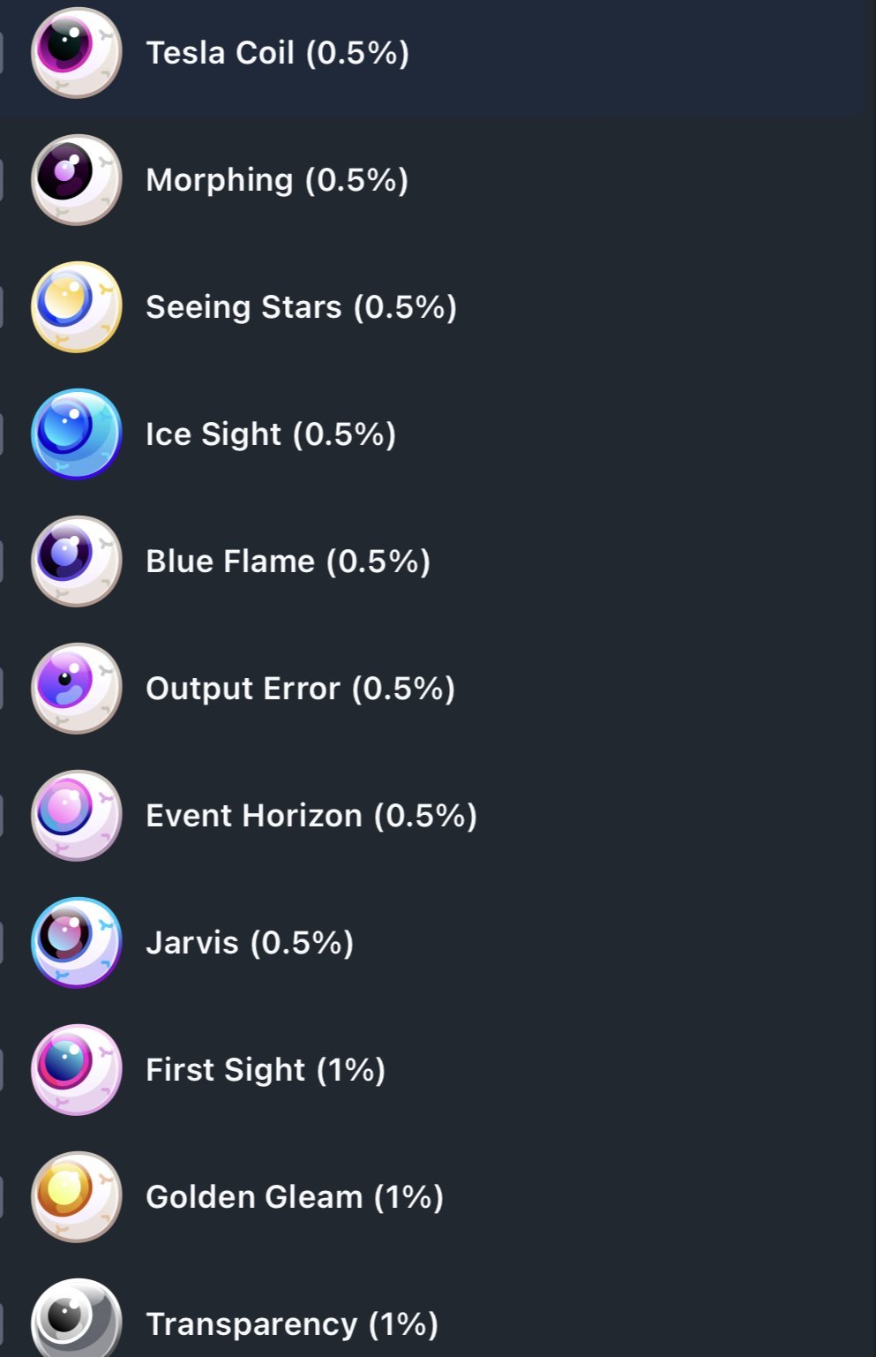
Task: Choose the yellow Seeing Stars eyeball
Action: [77, 307]
